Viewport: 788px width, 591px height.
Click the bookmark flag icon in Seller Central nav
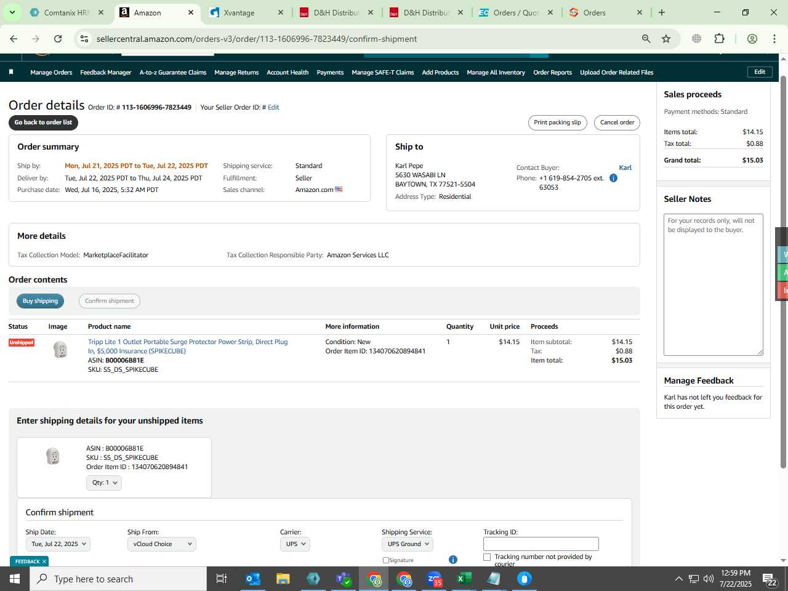tap(11, 72)
